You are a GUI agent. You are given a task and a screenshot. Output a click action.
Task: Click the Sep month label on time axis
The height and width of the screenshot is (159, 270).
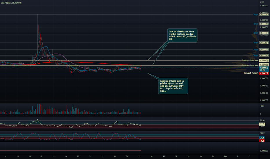(225, 157)
